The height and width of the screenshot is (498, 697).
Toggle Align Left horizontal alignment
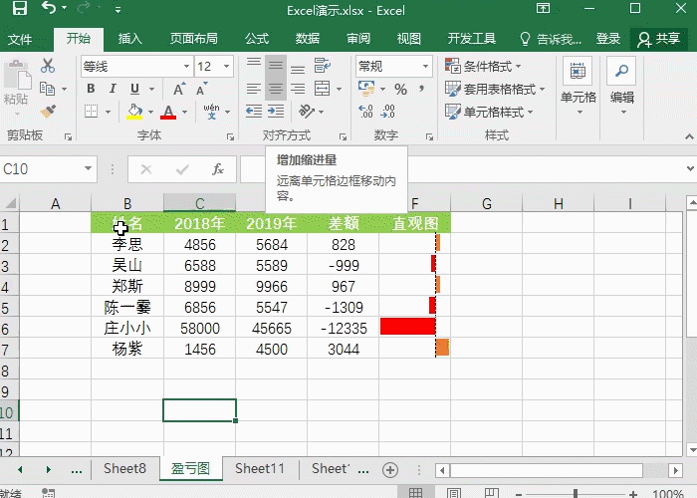pos(254,89)
